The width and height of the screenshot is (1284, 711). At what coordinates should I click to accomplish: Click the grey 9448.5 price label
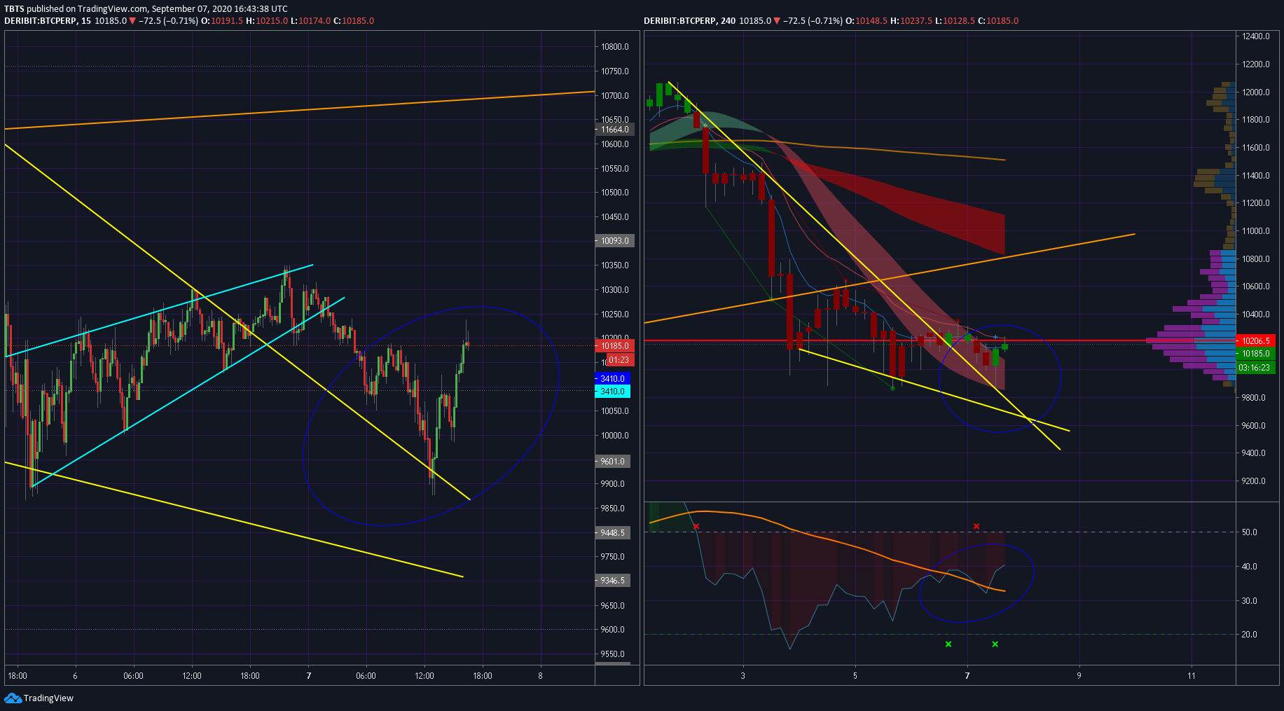[613, 533]
